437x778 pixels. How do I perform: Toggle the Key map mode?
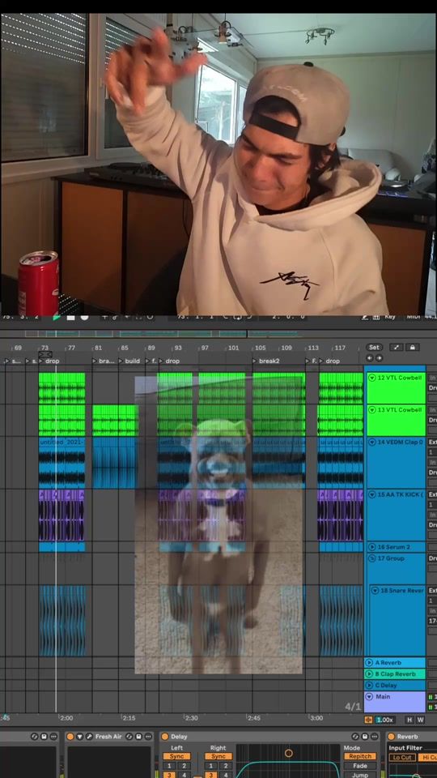pos(389,317)
